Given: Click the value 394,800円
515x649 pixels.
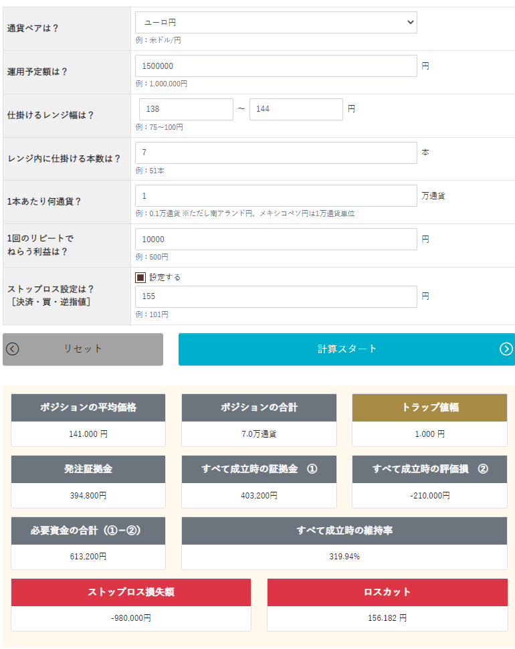Looking at the screenshot, I should (x=88, y=495).
